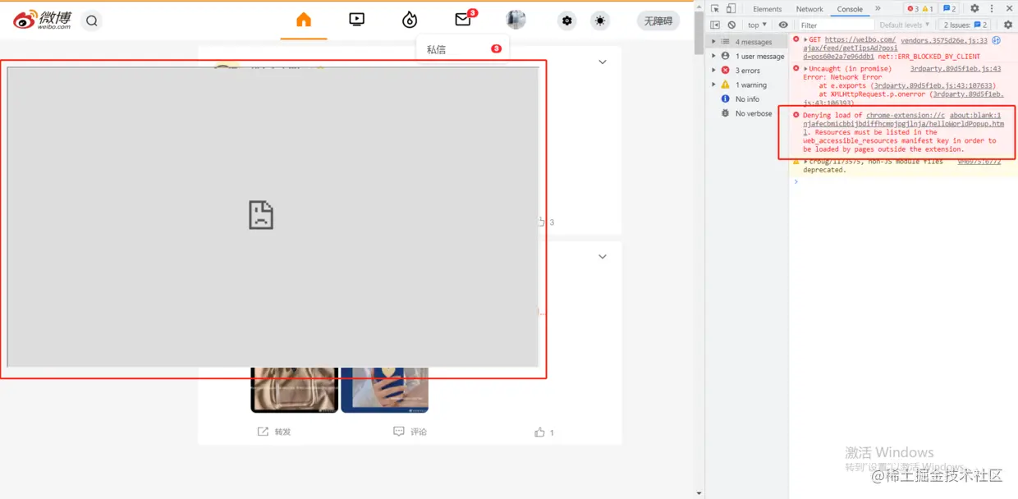The image size is (1018, 499).
Task: Clear the console with the block icon
Action: point(731,25)
